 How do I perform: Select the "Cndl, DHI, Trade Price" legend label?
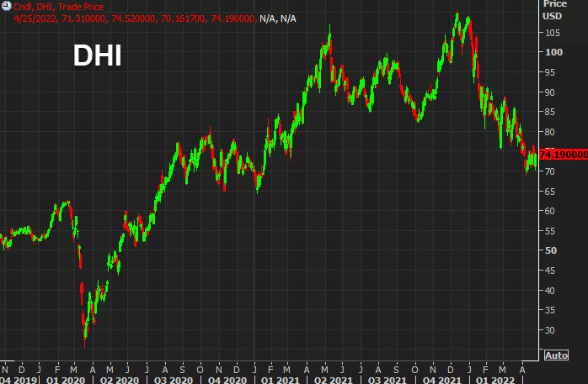[x=58, y=7]
